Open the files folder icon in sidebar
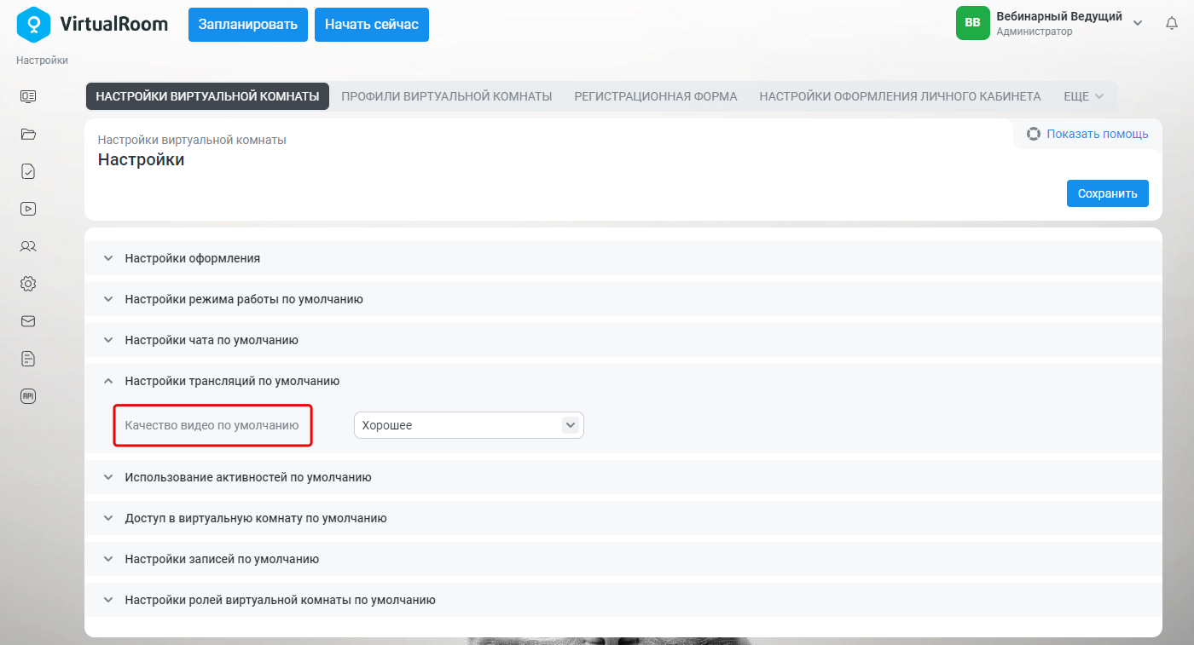The image size is (1194, 645). click(28, 134)
